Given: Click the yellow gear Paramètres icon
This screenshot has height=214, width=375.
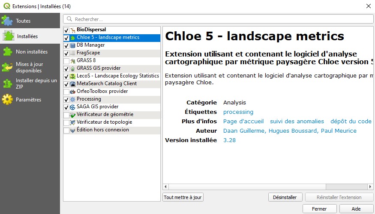Looking at the screenshot, I should [x=7, y=100].
